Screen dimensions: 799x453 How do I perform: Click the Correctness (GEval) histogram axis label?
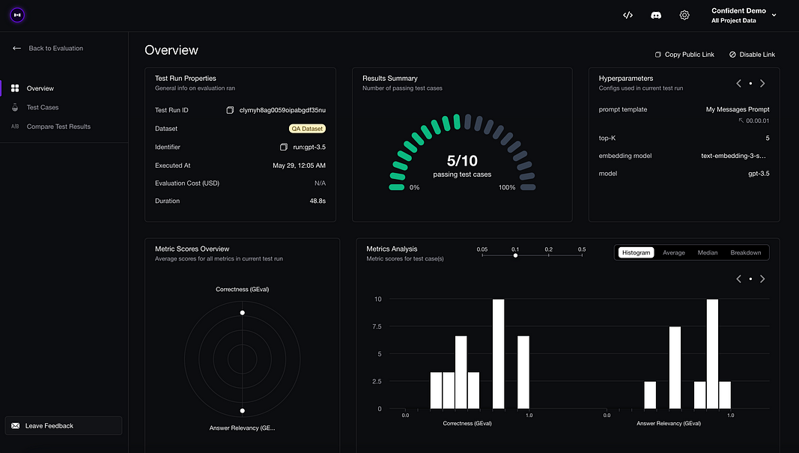coord(467,424)
